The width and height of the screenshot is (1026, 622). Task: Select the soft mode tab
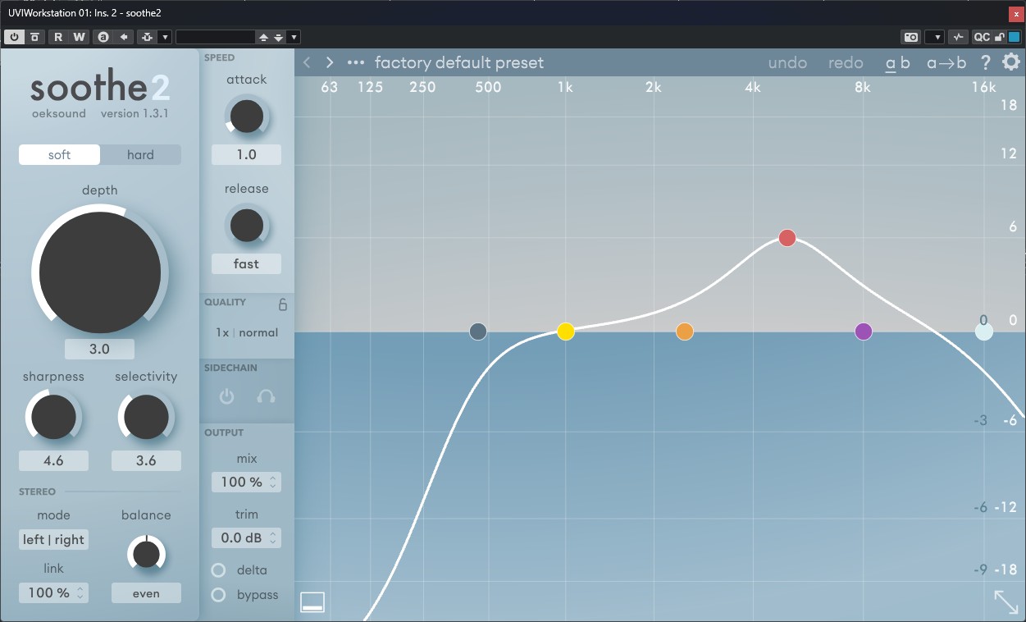pyautogui.click(x=59, y=155)
